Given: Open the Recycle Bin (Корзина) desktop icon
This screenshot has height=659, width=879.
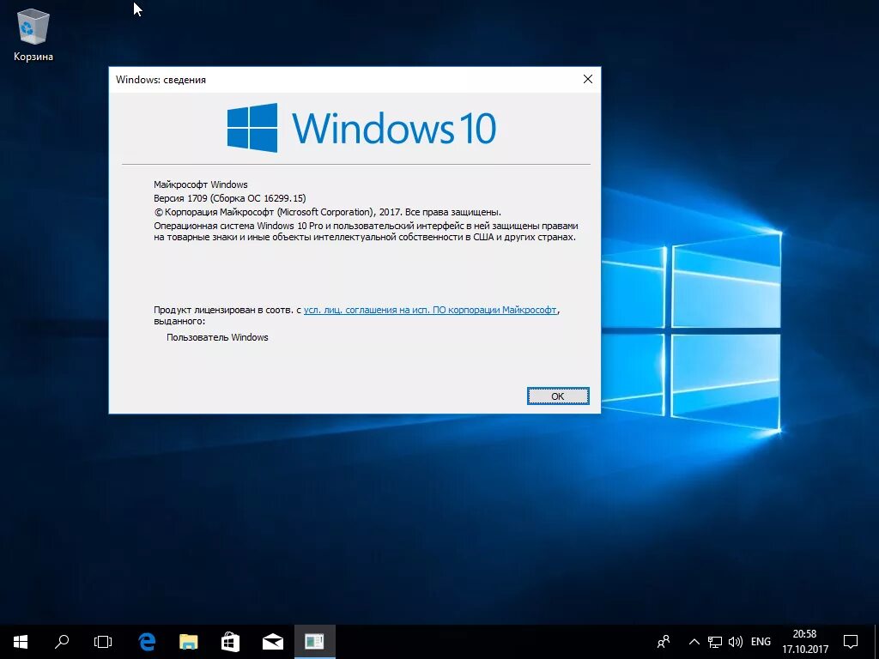Looking at the screenshot, I should [x=33, y=35].
